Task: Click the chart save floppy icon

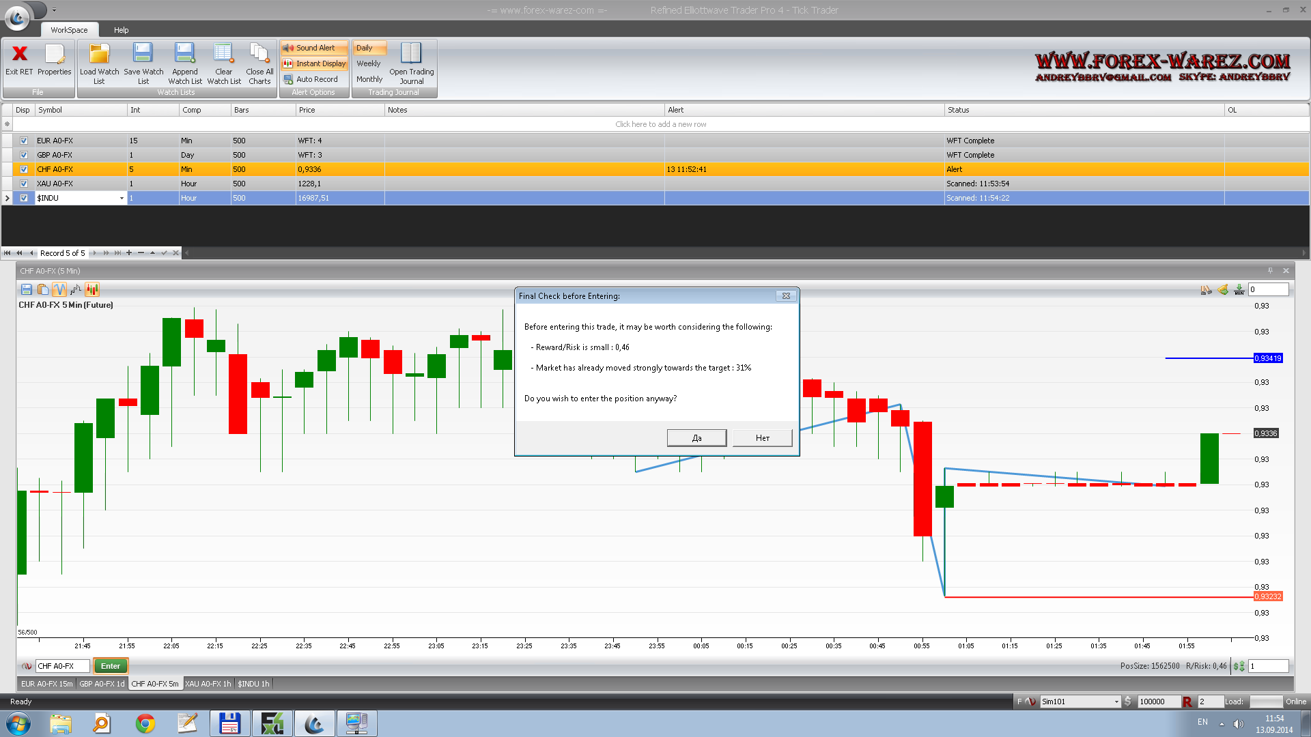Action: (x=27, y=290)
